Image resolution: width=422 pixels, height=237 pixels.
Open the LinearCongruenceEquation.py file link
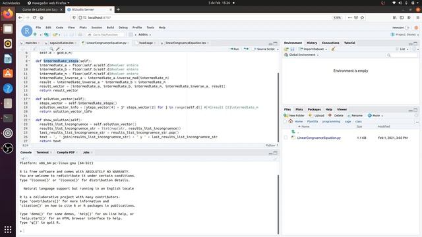[x=319, y=138]
